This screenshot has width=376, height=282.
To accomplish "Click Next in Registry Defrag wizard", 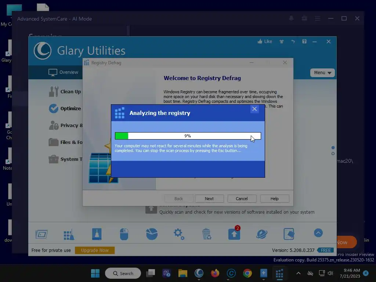I will (209, 199).
